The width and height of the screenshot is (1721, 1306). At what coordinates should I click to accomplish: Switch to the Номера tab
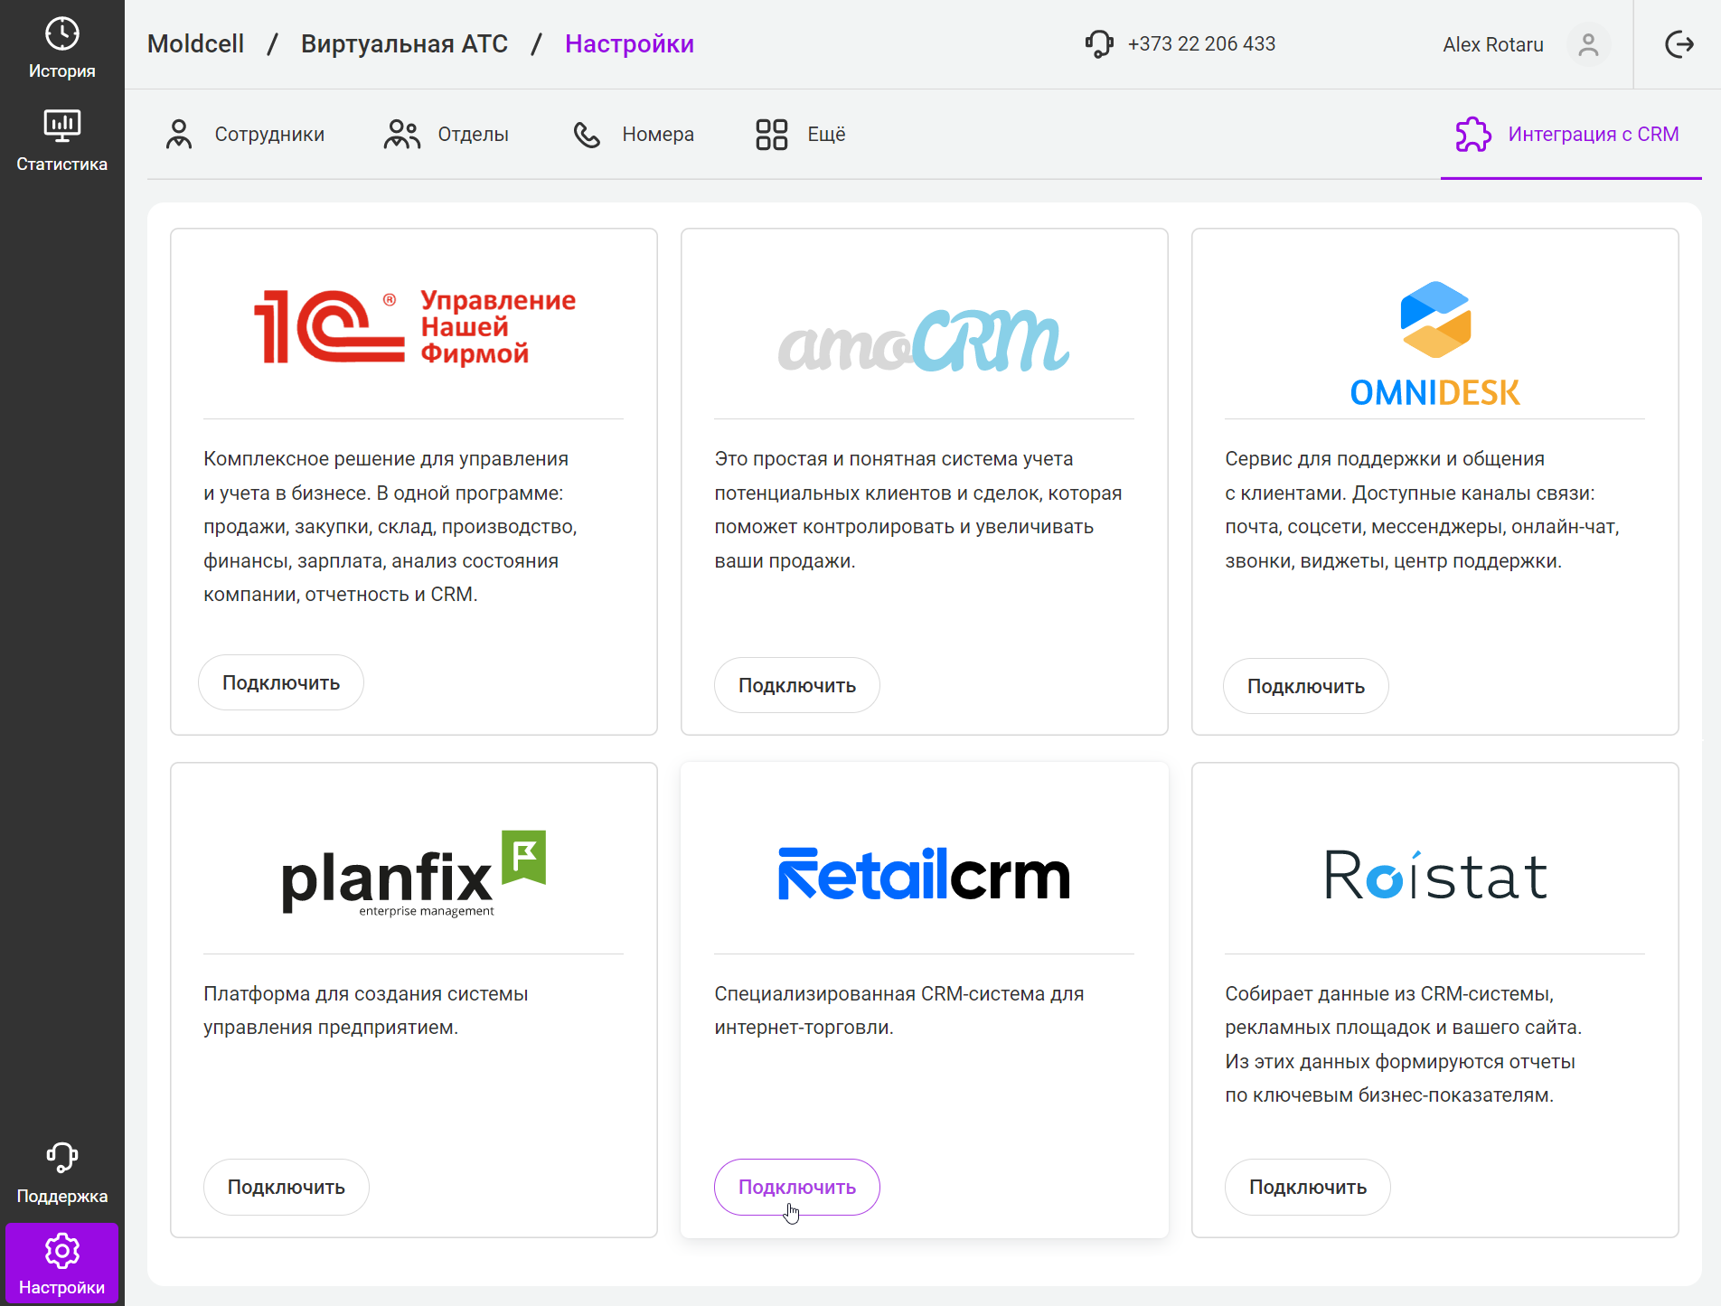[634, 135]
